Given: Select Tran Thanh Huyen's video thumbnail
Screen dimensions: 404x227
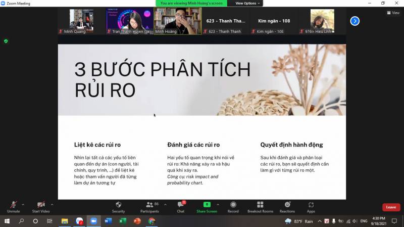Looking at the screenshot, I should coord(129,21).
